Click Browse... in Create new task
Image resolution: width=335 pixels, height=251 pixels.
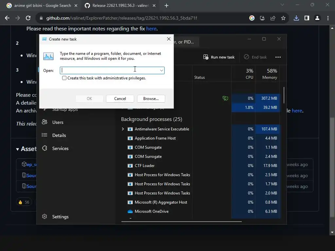tap(151, 99)
